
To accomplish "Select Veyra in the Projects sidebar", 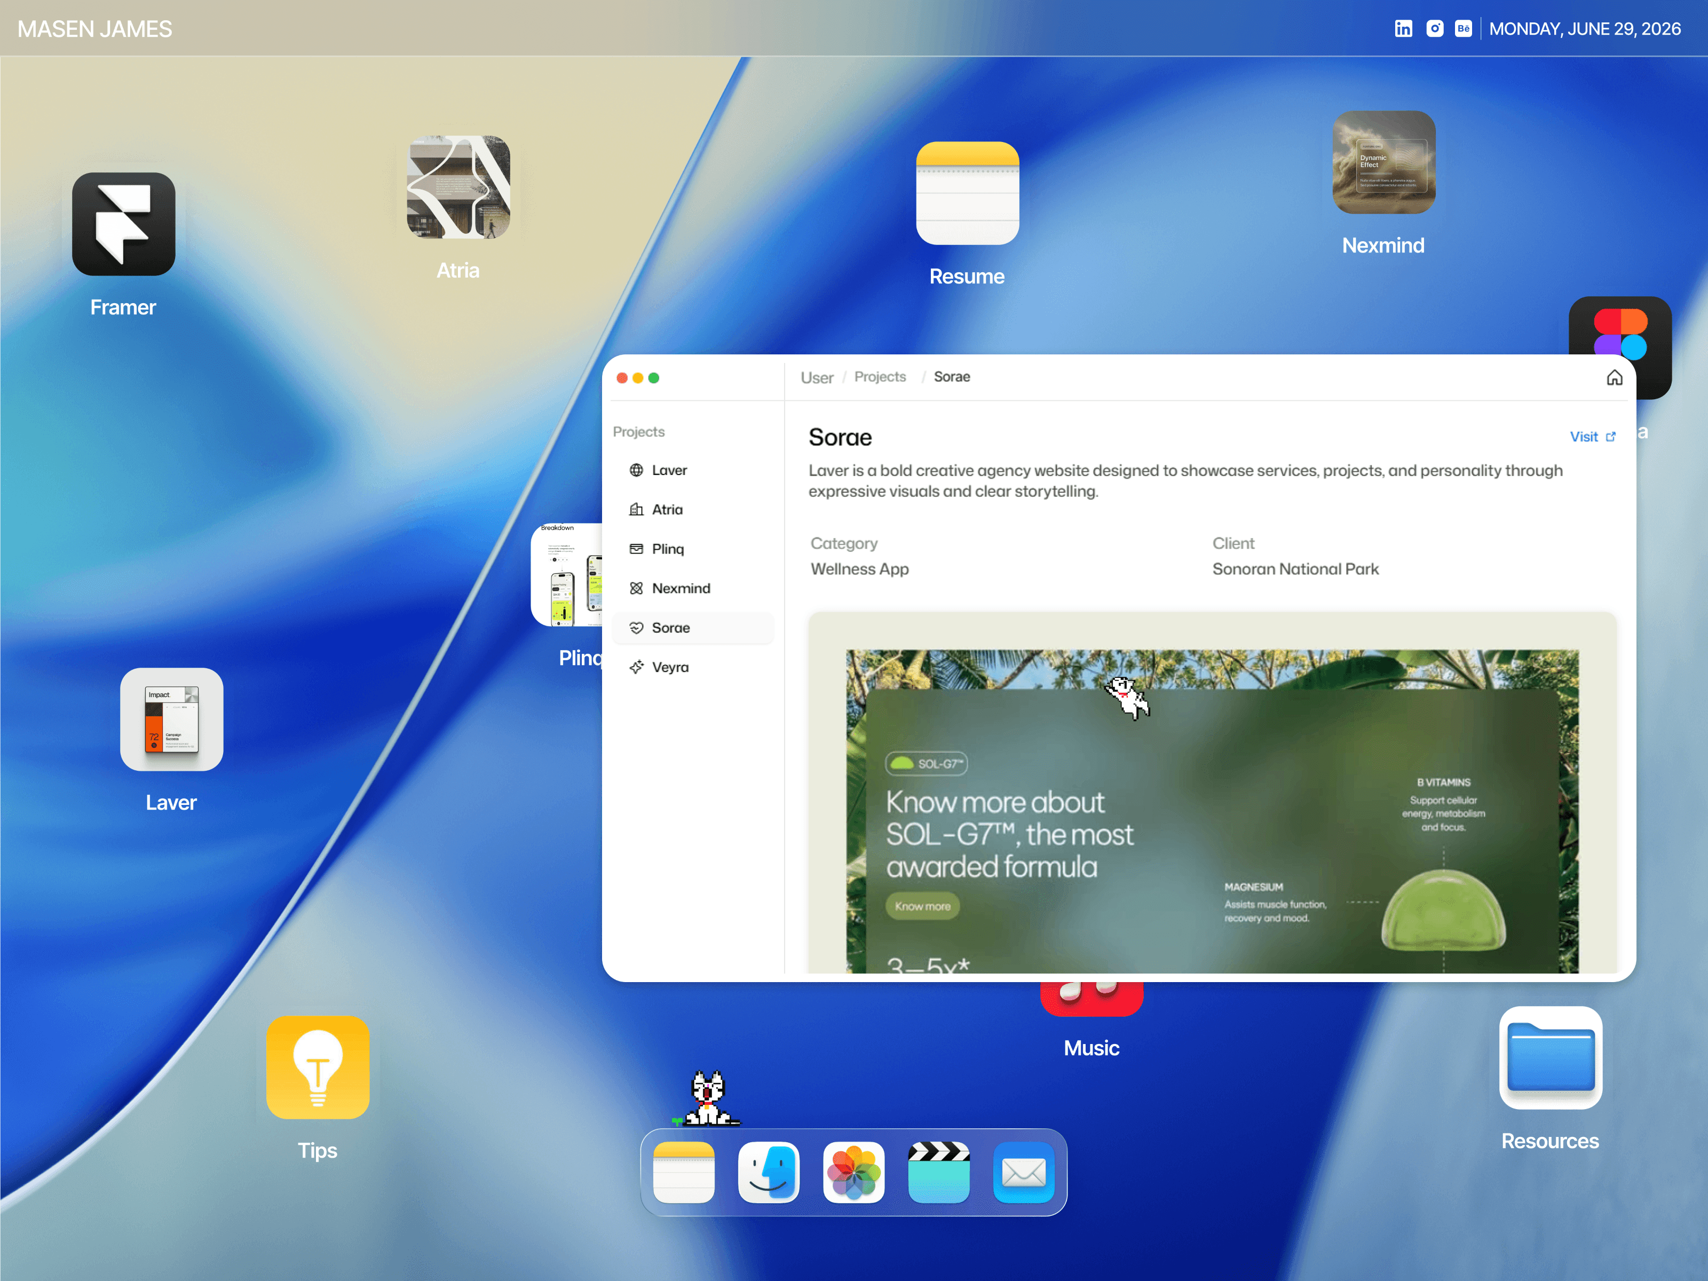I will (x=693, y=667).
